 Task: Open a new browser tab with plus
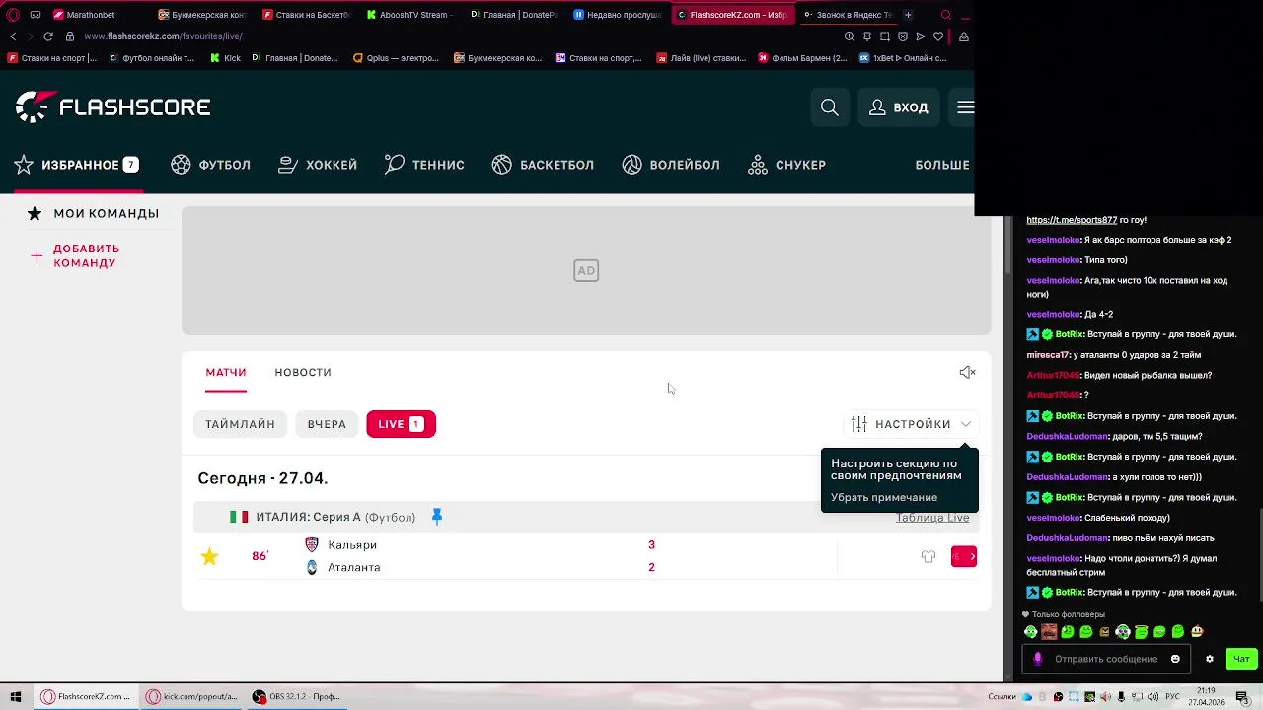click(x=908, y=15)
